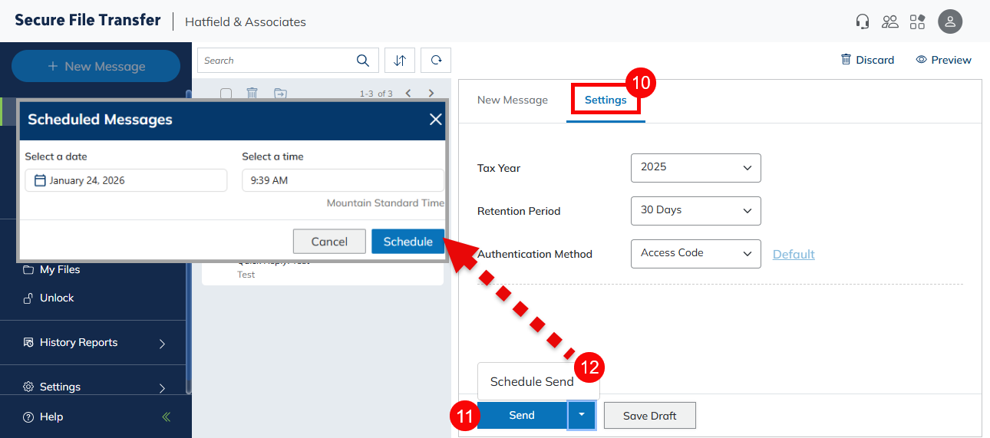The height and width of the screenshot is (438, 990).
Task: Open the apps grid icon
Action: [917, 21]
